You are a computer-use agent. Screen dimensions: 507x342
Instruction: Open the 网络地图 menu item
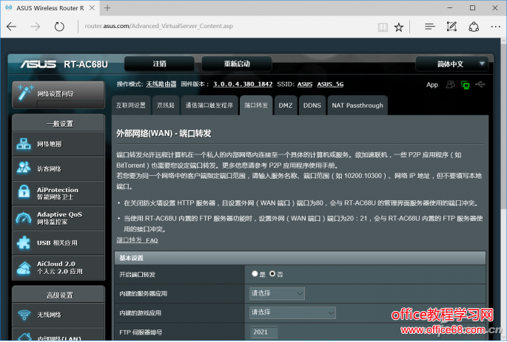point(58,144)
